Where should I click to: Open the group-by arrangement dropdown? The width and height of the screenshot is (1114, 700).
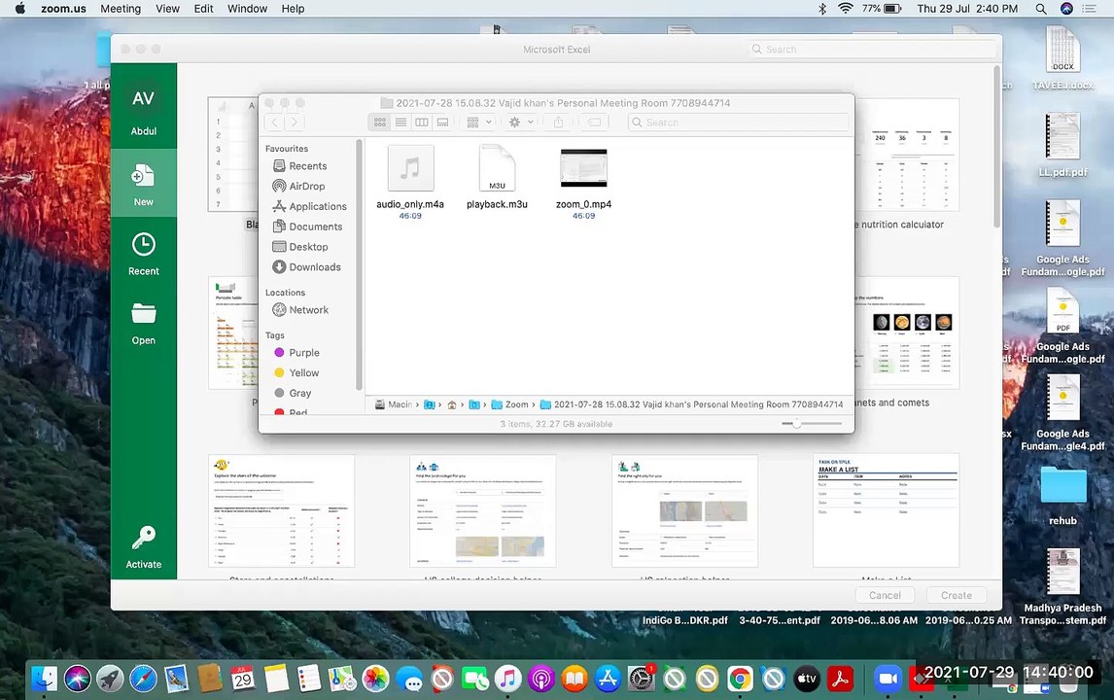479,122
